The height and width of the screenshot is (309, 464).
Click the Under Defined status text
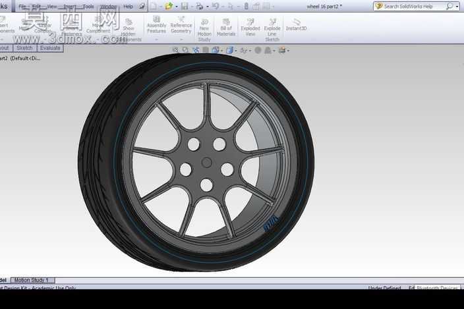(384, 287)
